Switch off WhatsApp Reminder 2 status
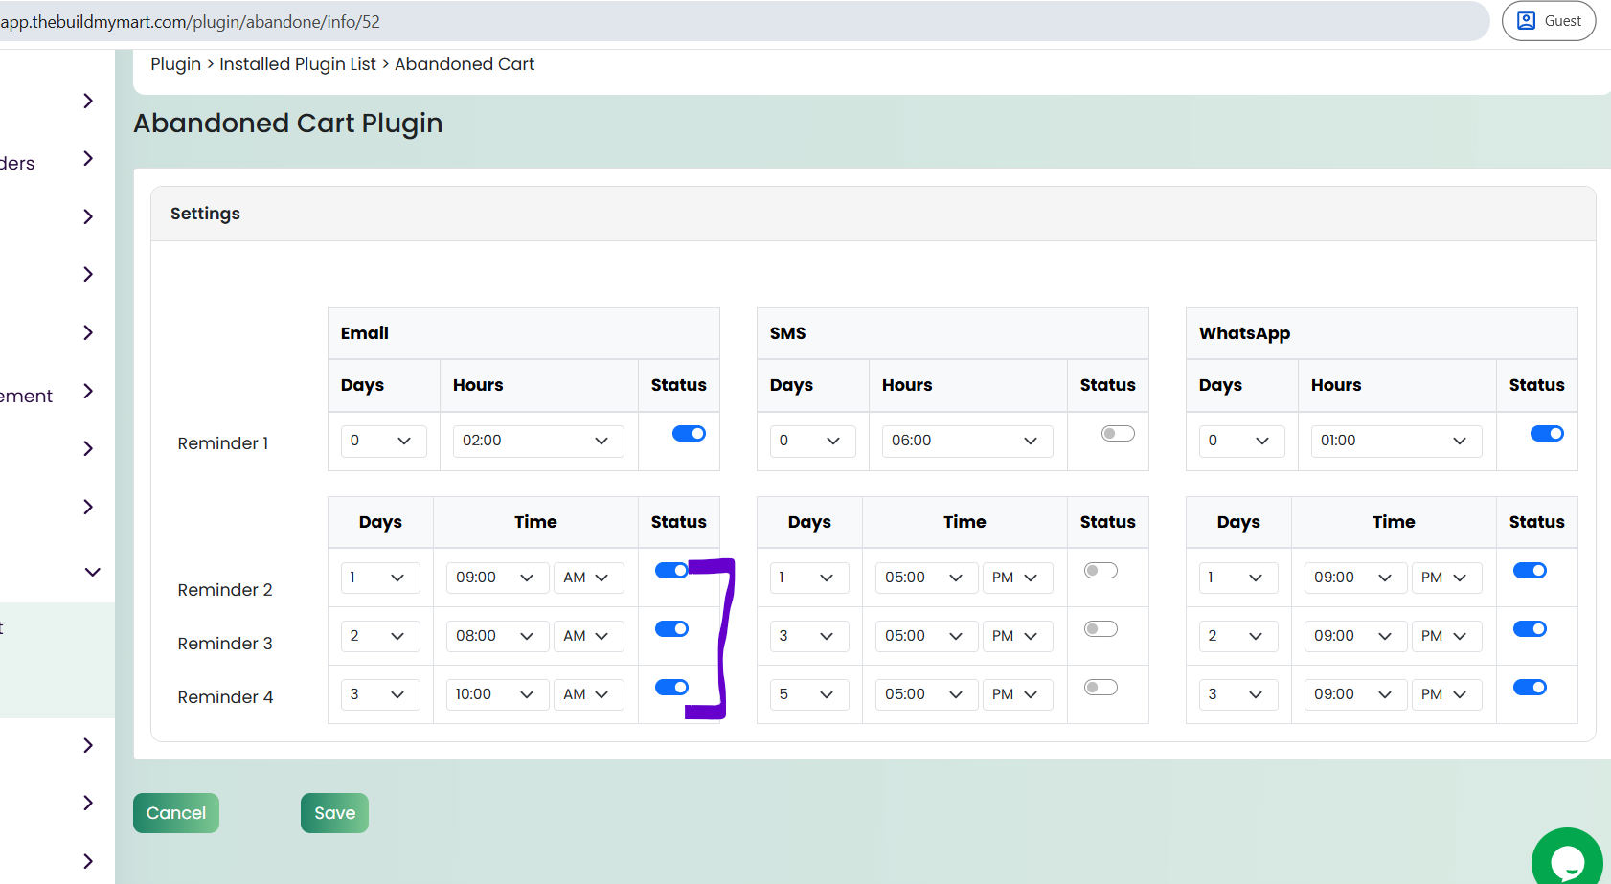Image resolution: width=1611 pixels, height=884 pixels. [1530, 571]
